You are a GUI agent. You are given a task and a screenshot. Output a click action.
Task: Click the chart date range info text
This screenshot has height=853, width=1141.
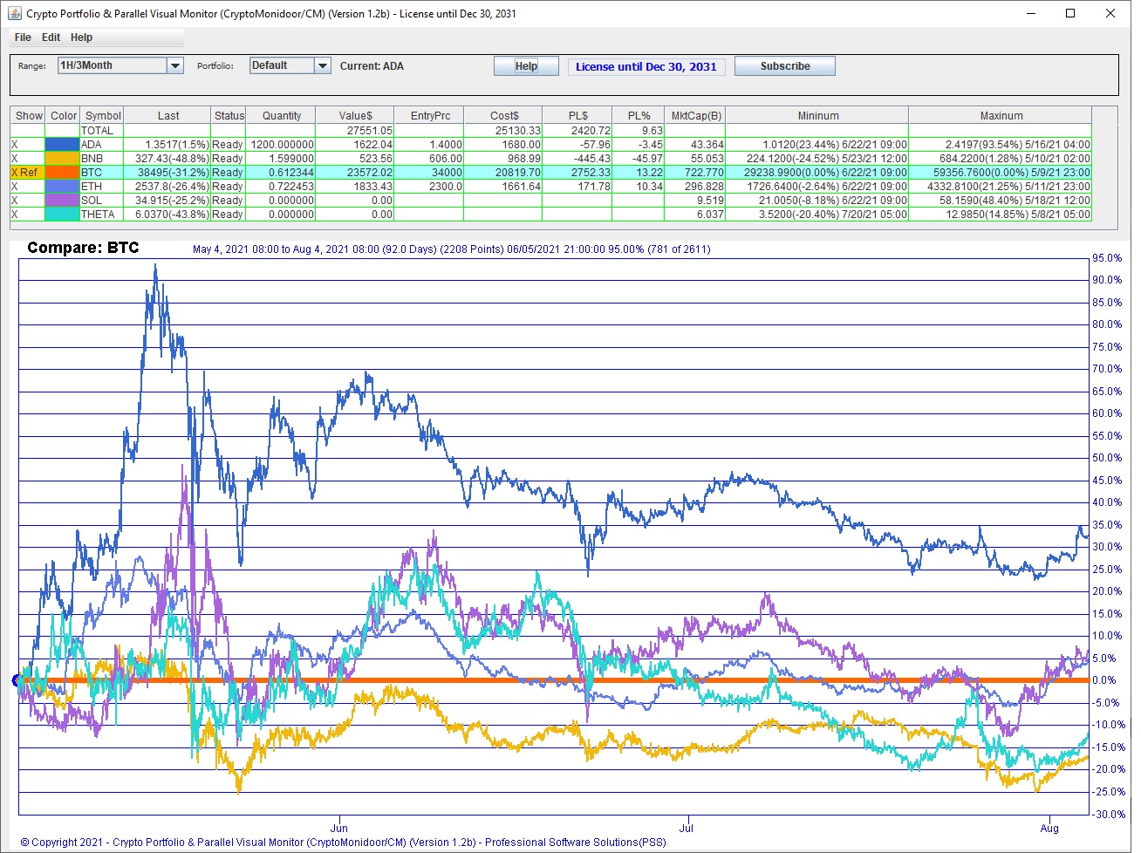click(451, 249)
